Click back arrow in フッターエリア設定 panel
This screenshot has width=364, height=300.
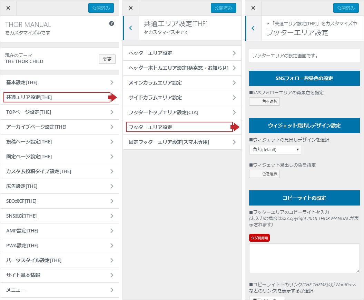coord(253,28)
